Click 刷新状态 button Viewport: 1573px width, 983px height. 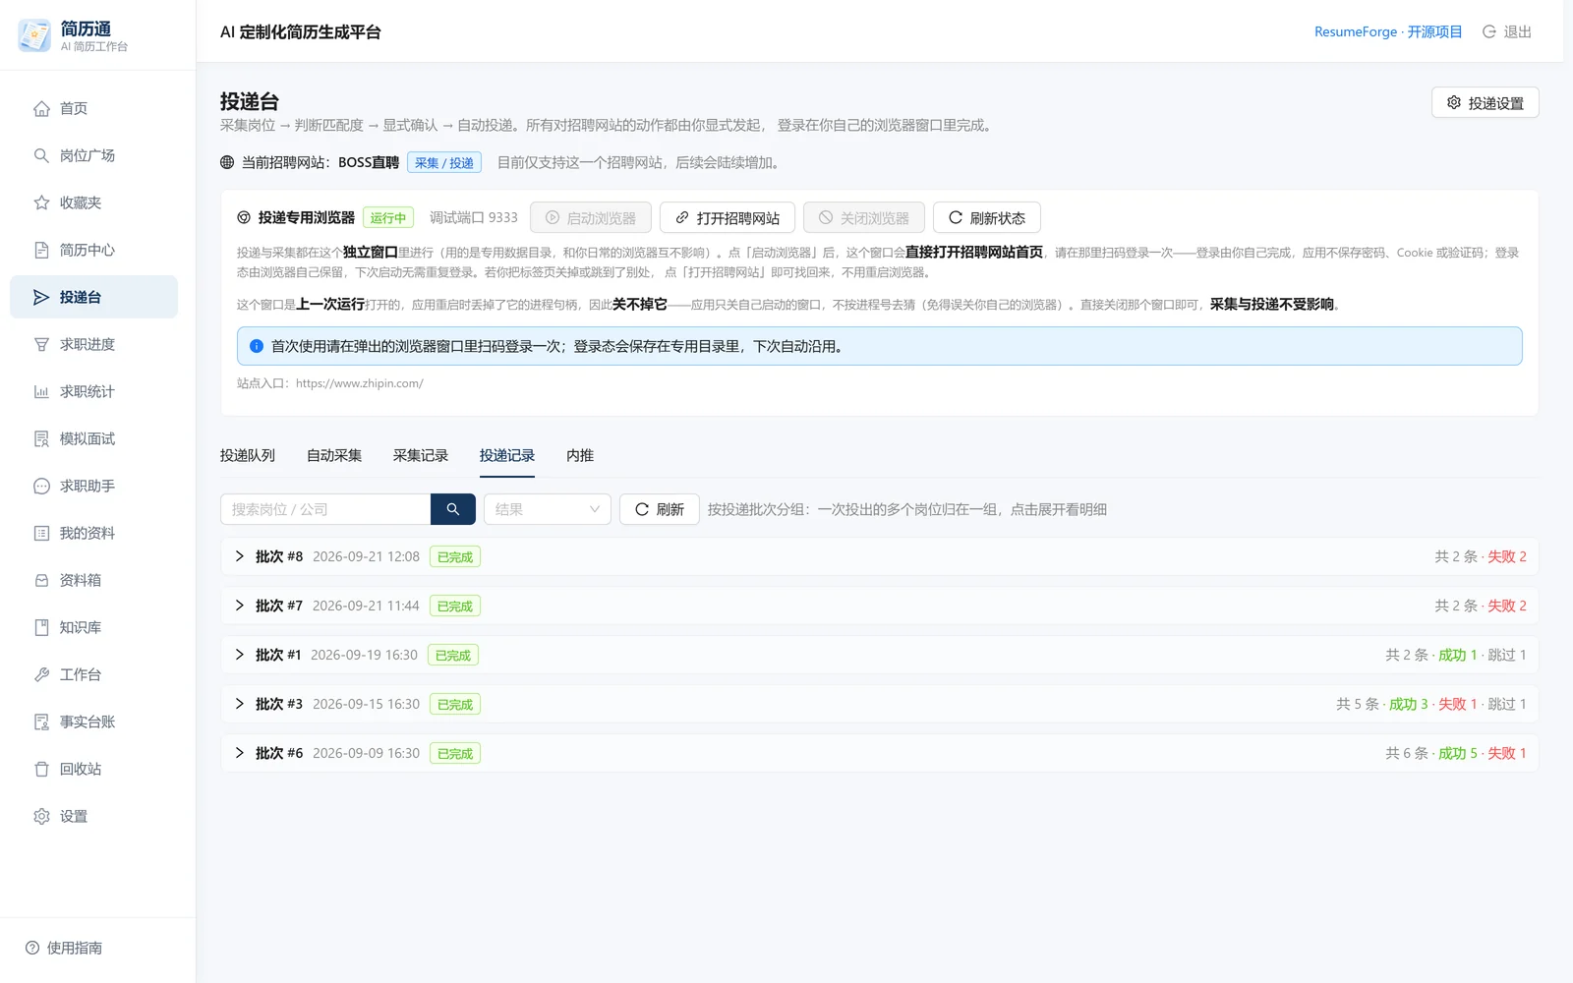click(x=986, y=217)
